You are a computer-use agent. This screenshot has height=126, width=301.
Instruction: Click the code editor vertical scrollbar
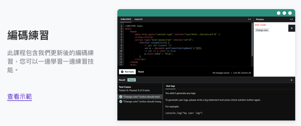(252, 35)
